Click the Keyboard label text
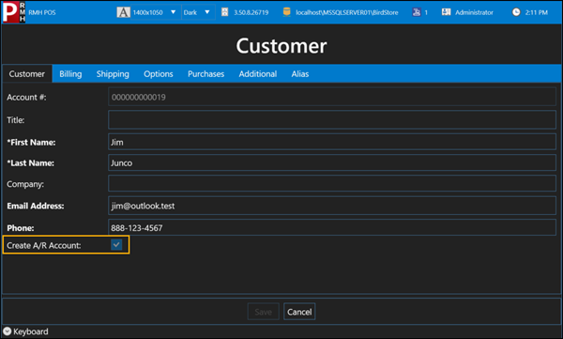Viewport: 563px width, 339px height. [31, 331]
